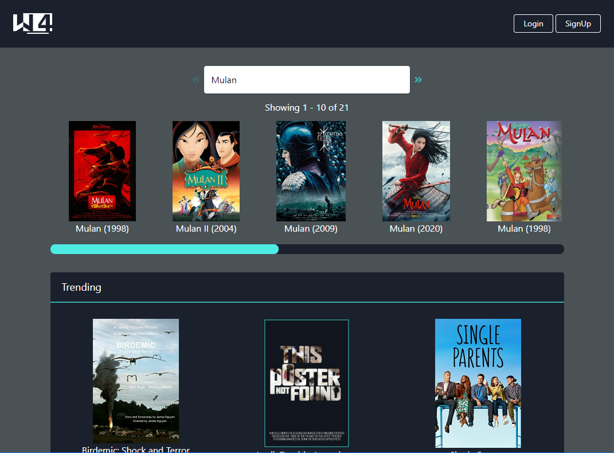Click the SignUp button
614x453 pixels.
click(578, 24)
